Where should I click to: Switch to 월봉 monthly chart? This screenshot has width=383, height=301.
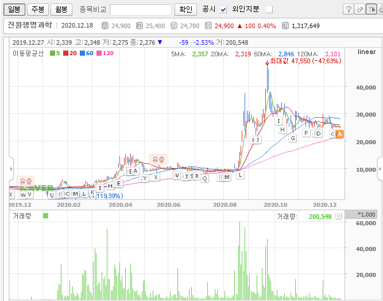click(x=61, y=10)
